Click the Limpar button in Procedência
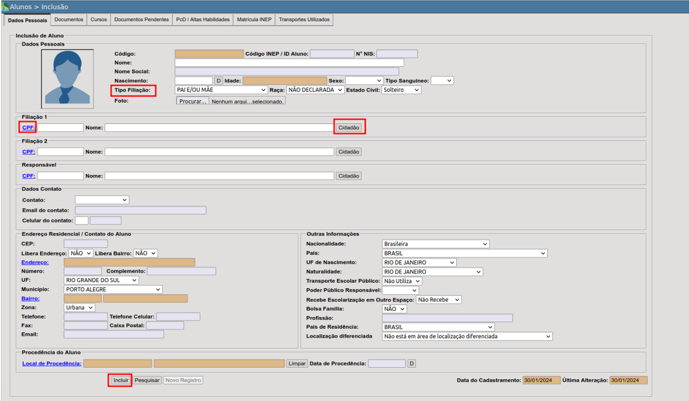The height and width of the screenshot is (401, 689). pyautogui.click(x=297, y=364)
